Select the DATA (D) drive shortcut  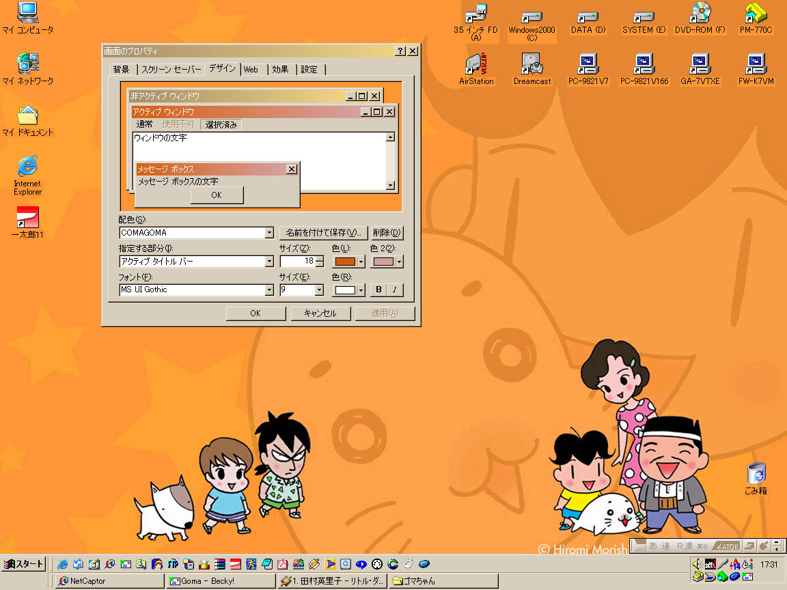coord(588,22)
